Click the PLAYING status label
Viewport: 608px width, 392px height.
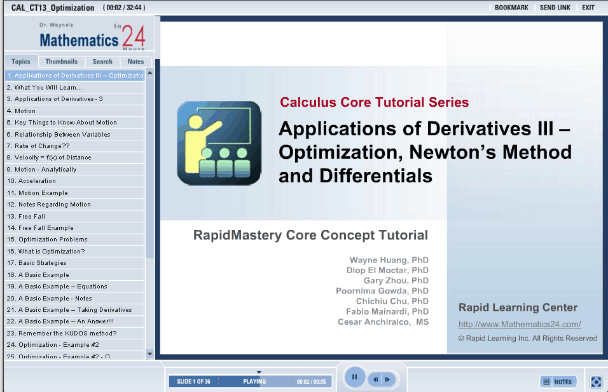(254, 382)
